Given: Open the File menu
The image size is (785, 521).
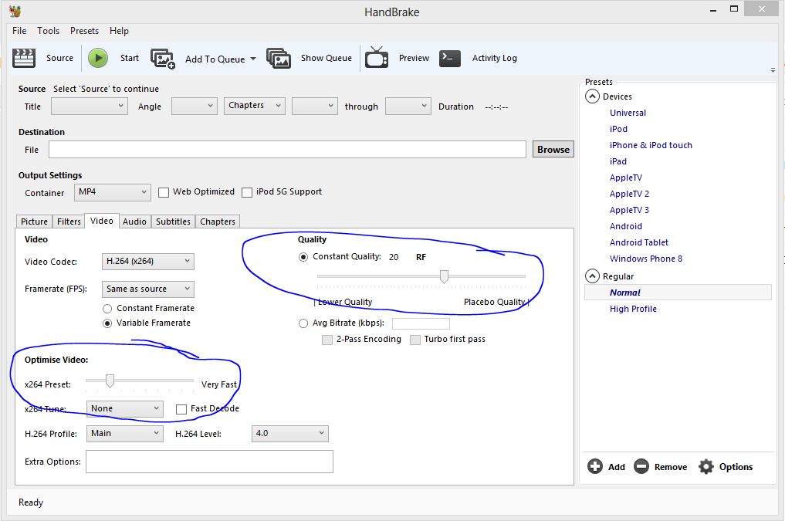Looking at the screenshot, I should [x=19, y=31].
